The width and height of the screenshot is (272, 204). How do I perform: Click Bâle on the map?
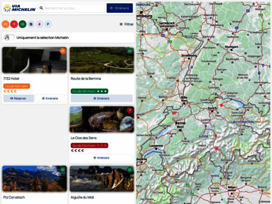click(x=184, y=98)
